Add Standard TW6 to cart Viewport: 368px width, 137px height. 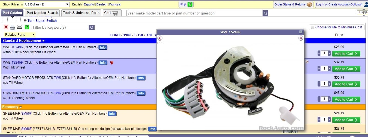pyautogui.click(x=346, y=99)
